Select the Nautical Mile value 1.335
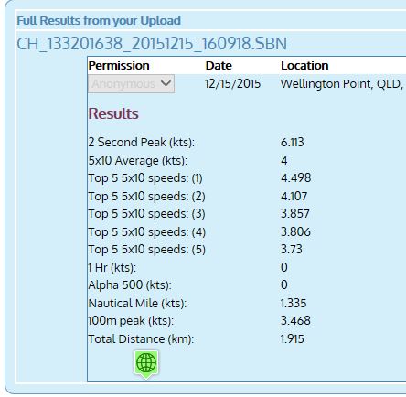406x397 pixels. click(x=294, y=303)
